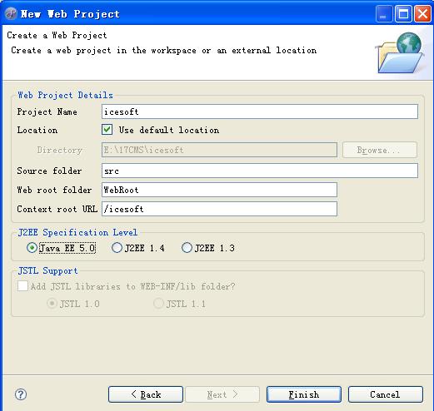Choose the J2EE 1.3 specification level

pyautogui.click(x=187, y=248)
